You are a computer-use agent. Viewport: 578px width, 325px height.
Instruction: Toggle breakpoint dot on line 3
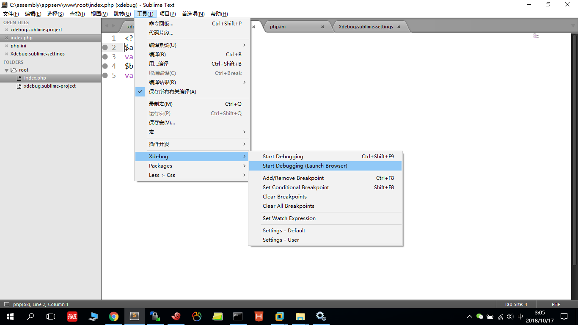(x=105, y=57)
